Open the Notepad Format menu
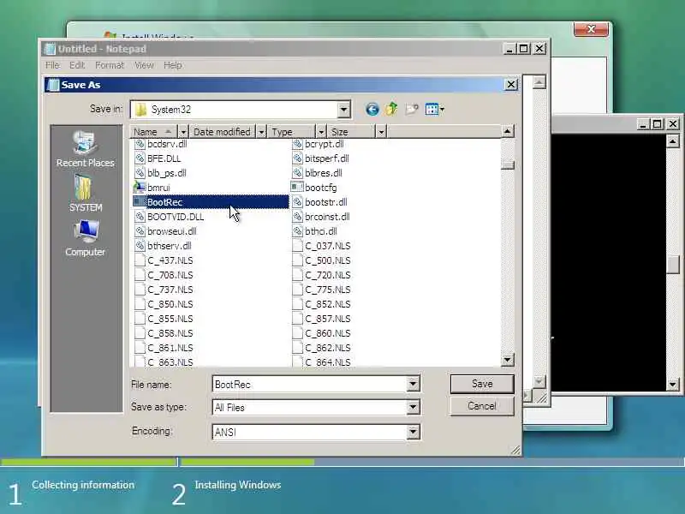Viewport: 685px width, 514px height. [x=110, y=65]
